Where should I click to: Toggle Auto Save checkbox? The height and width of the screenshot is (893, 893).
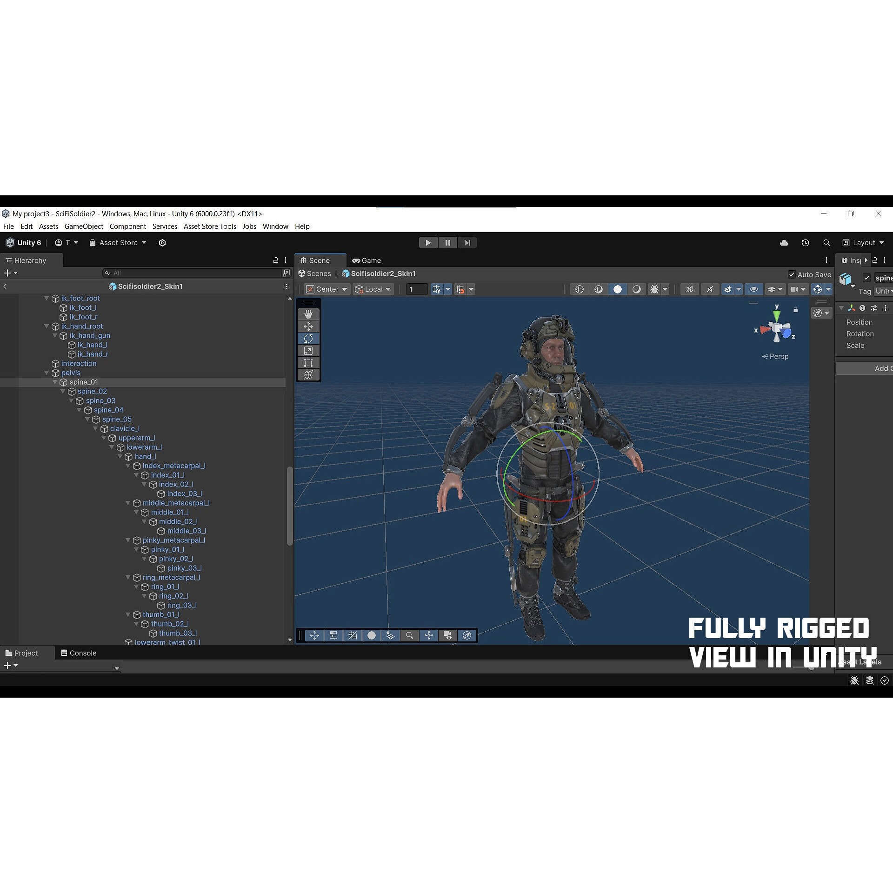pyautogui.click(x=792, y=274)
